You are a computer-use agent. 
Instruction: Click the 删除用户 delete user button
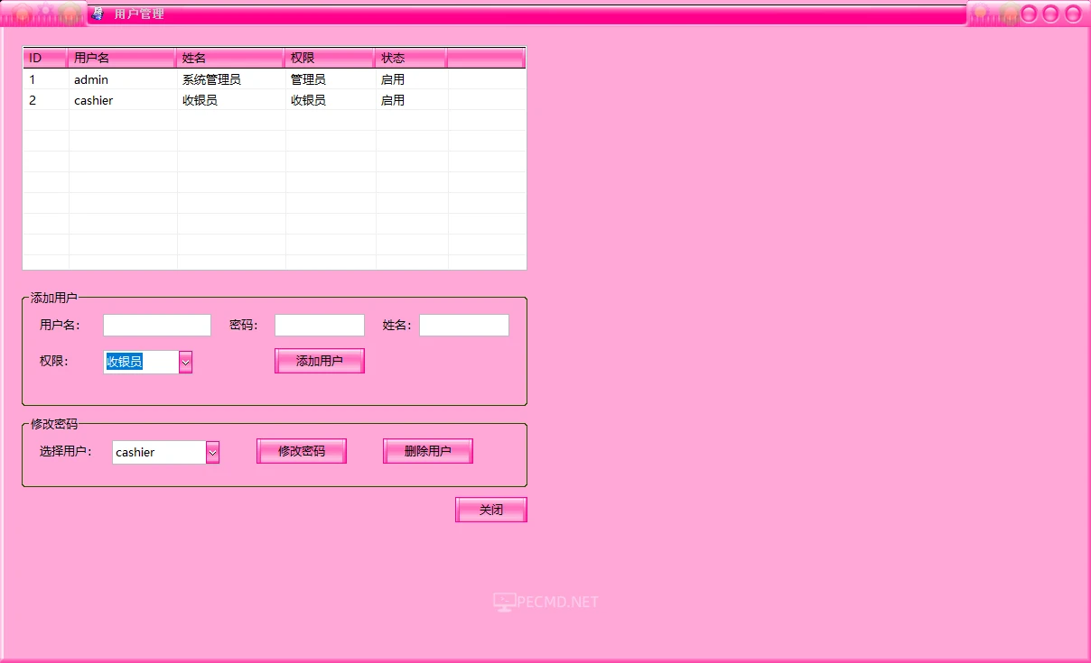[x=427, y=450]
